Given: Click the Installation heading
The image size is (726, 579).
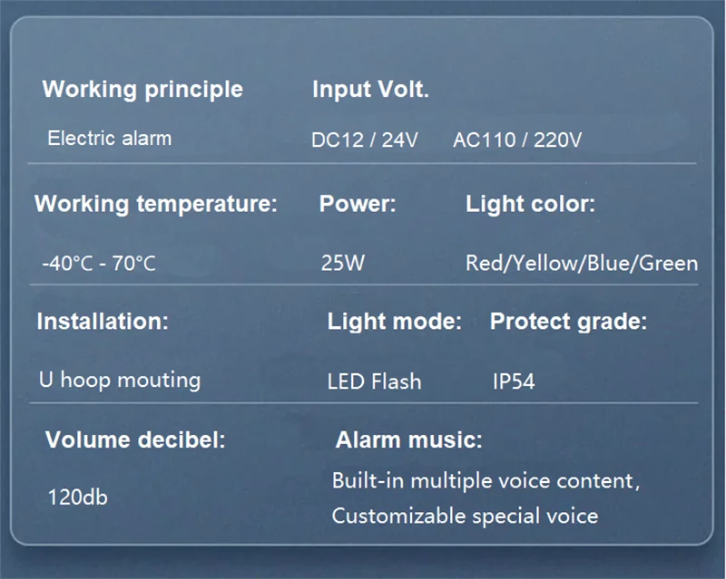Looking at the screenshot, I should [x=103, y=321].
